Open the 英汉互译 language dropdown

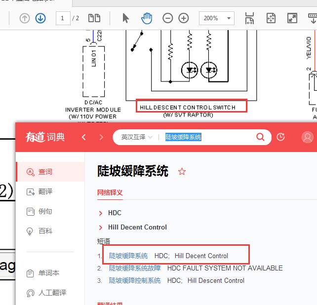pyautogui.click(x=137, y=137)
